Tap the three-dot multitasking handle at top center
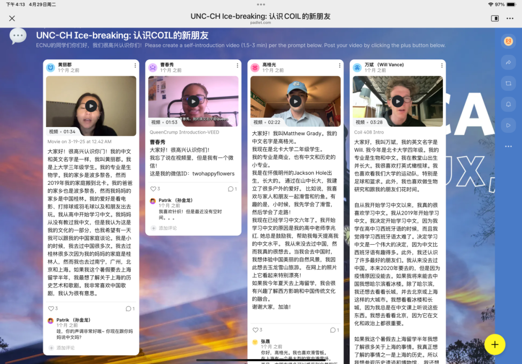 click(261, 4)
